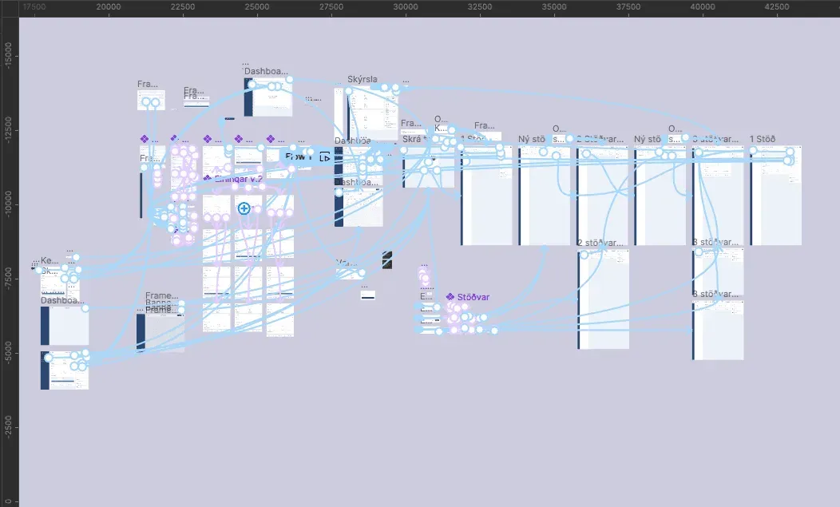Select the Frame... label near bottom left

click(162, 296)
